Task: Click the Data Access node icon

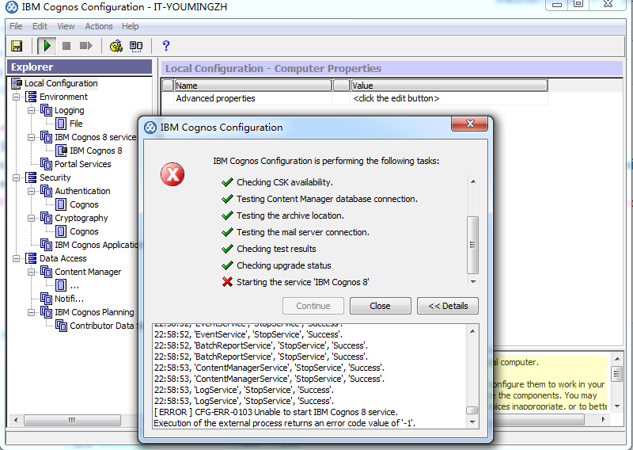Action: (x=31, y=258)
